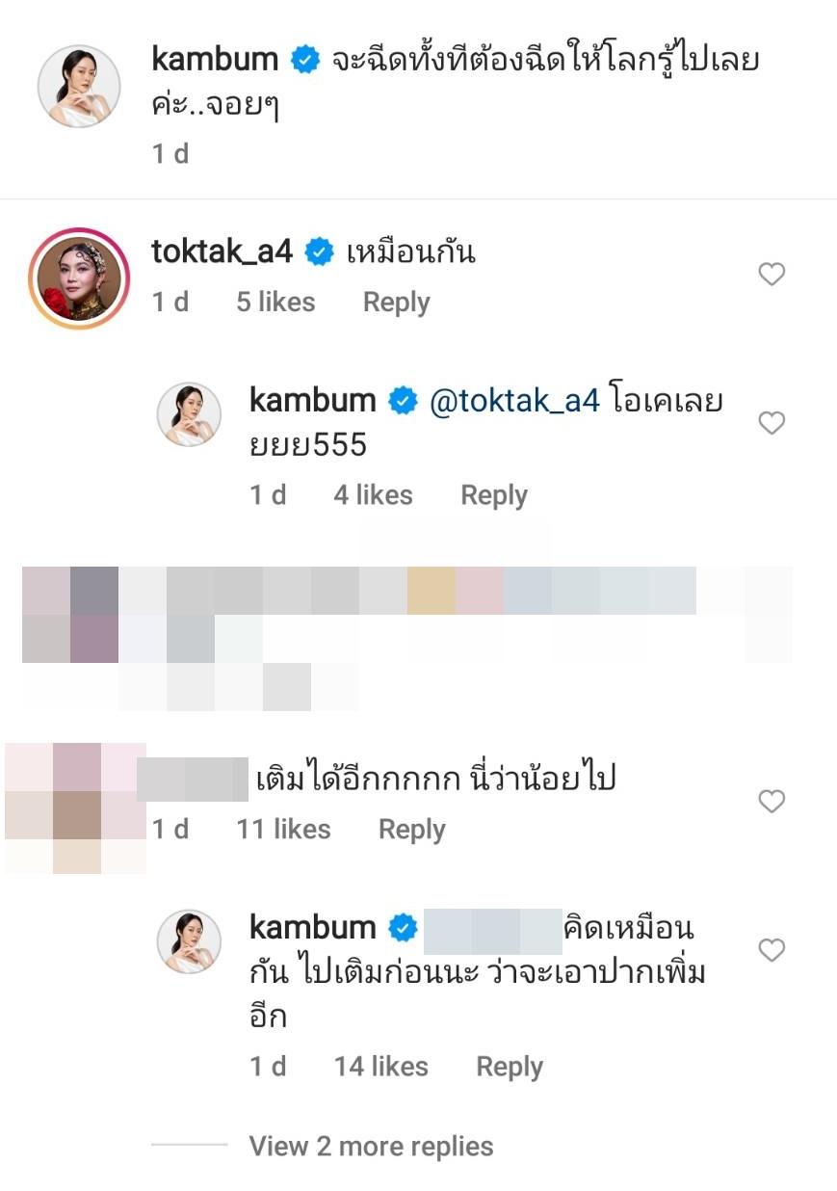Image resolution: width=837 pixels, height=1191 pixels.
Task: Like kambum's reply mentioning @toktak_a4
Action: point(772,423)
